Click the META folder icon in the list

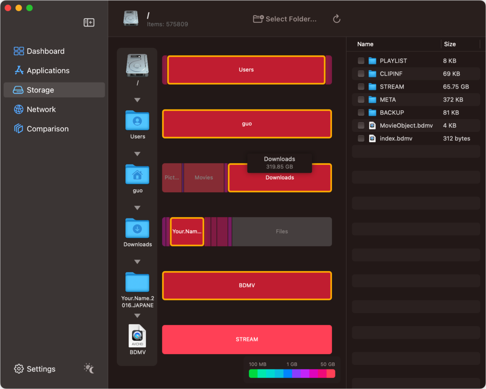[372, 100]
